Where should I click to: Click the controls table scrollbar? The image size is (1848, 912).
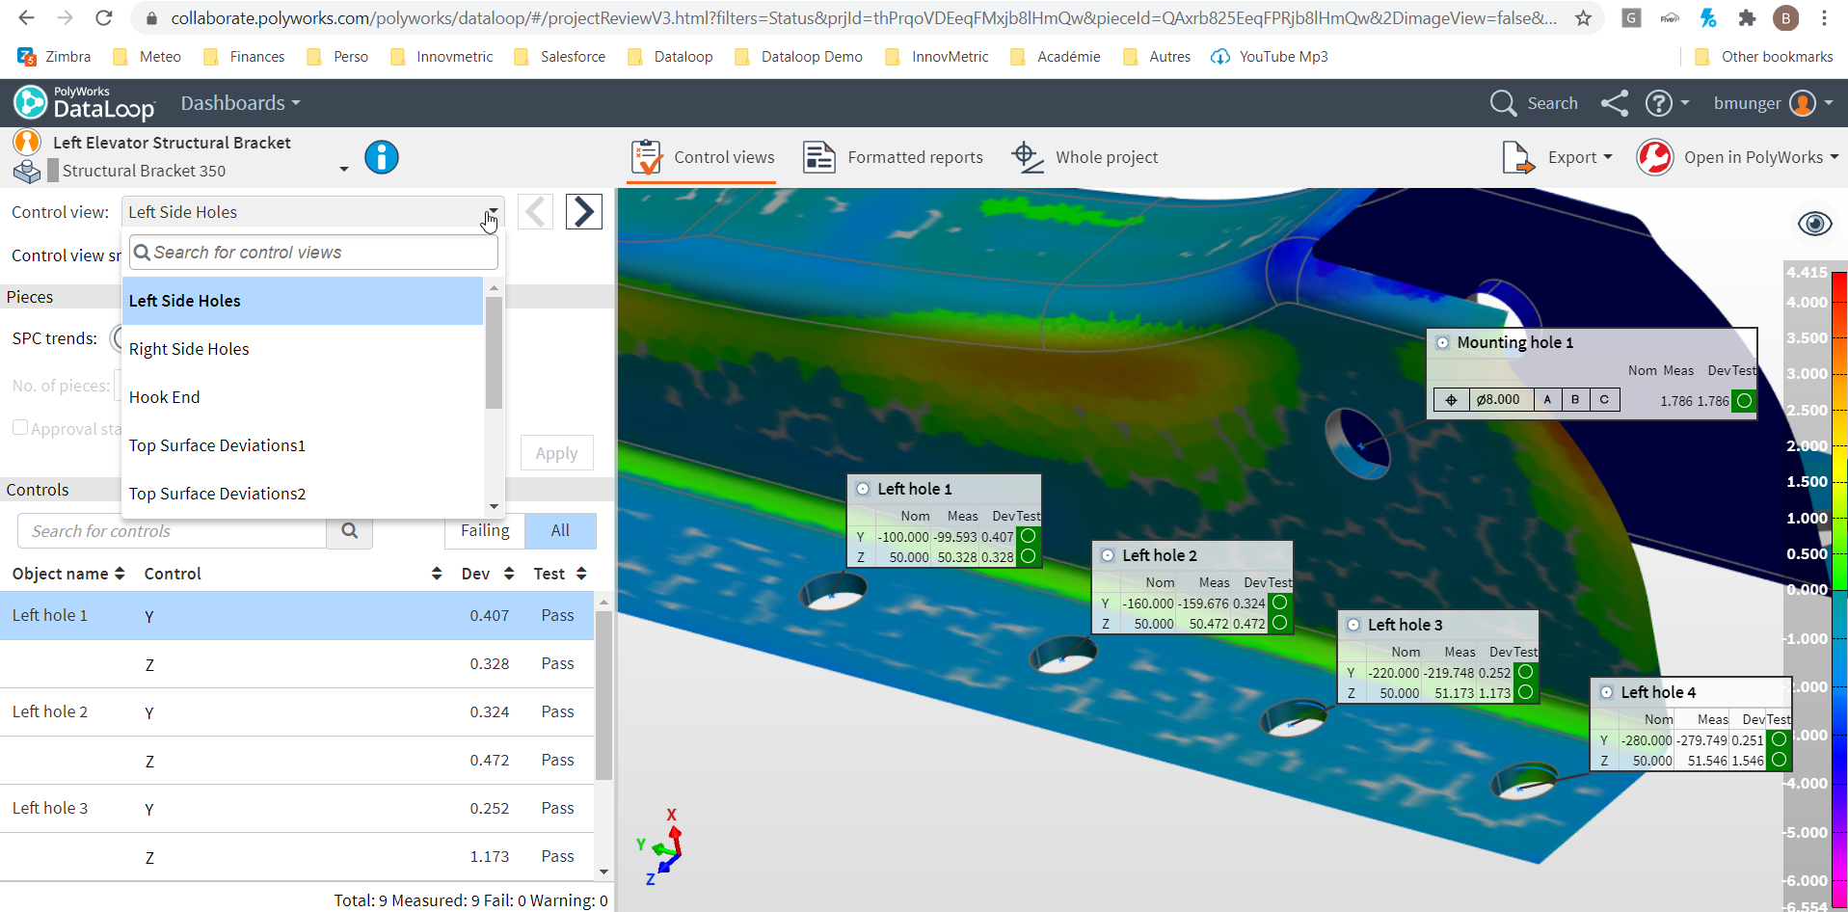603,694
